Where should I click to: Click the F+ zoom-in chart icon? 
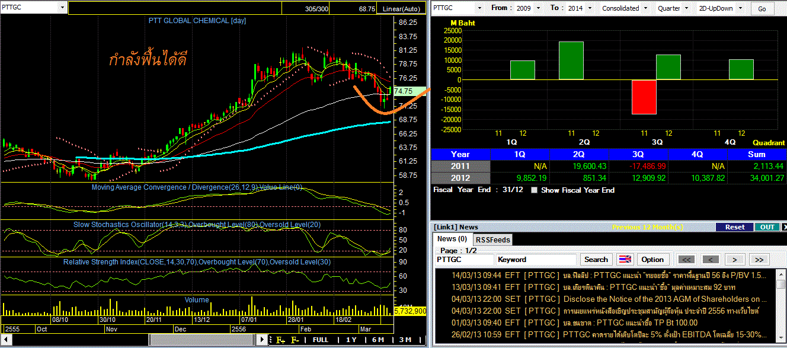click(x=281, y=340)
